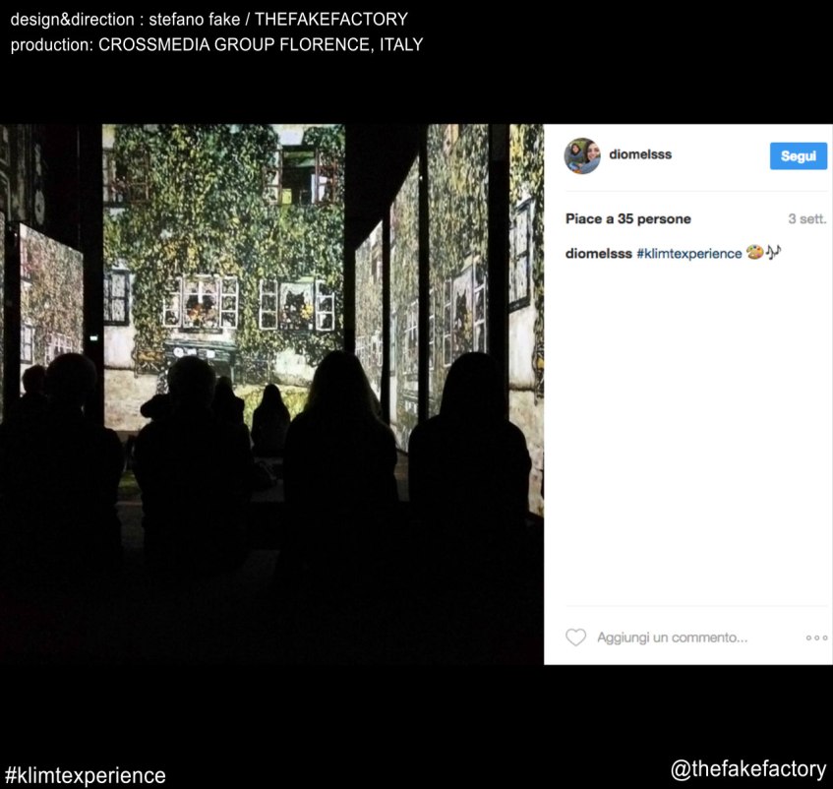833x789 pixels.
Task: Click the @thefakefactory handle at the bottom
Action: click(x=748, y=768)
